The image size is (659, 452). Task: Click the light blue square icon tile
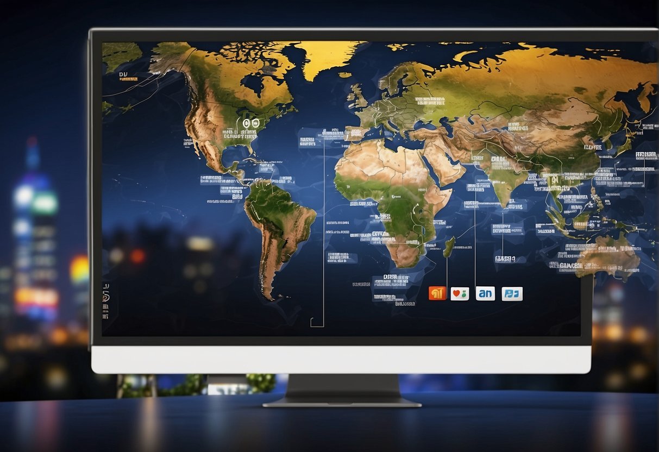512,293
